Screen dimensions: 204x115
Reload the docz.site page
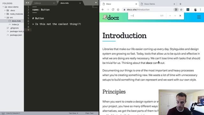click(x=113, y=10)
